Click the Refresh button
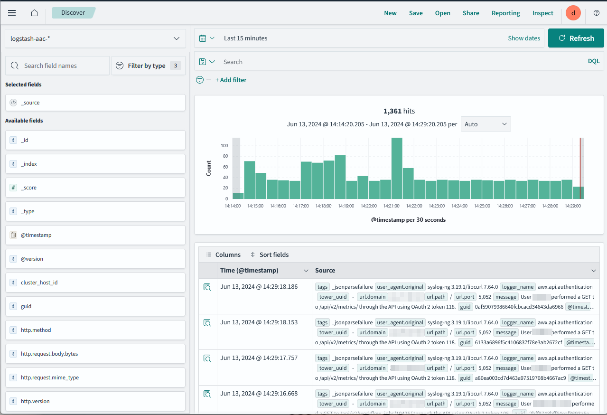This screenshot has width=607, height=415. [x=576, y=38]
